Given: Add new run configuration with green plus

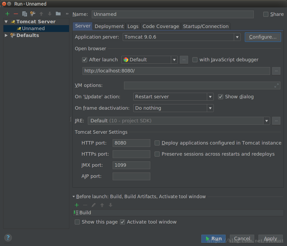Looking at the screenshot, I should [x=7, y=14].
